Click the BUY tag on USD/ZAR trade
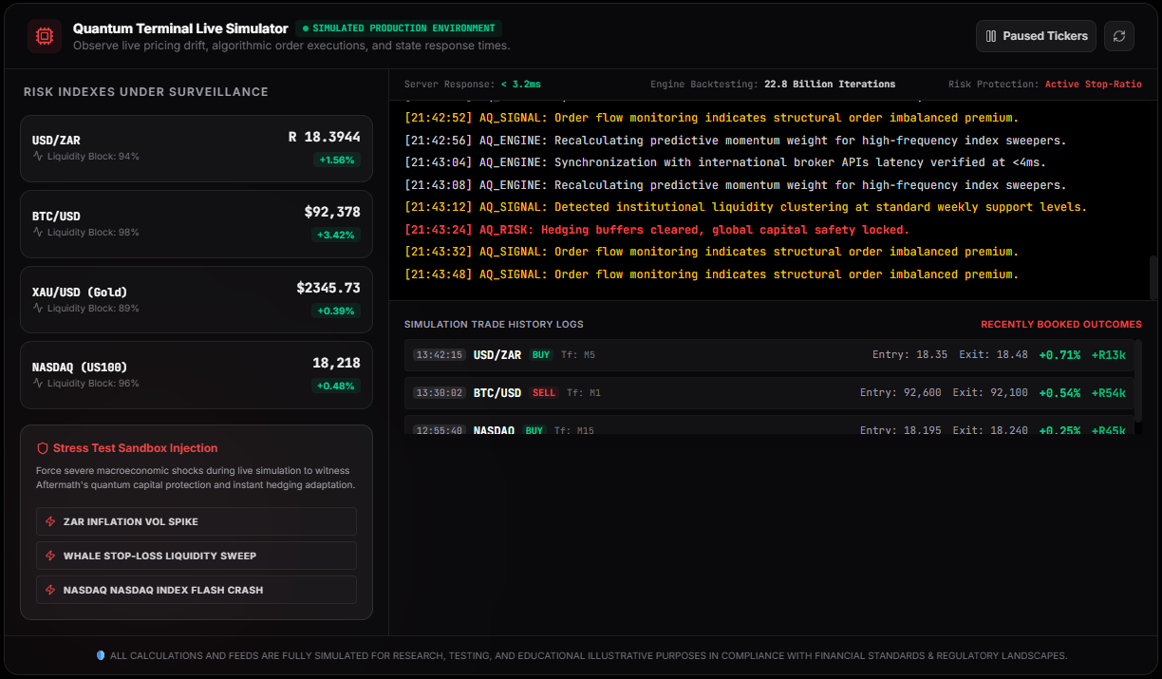 coord(541,355)
